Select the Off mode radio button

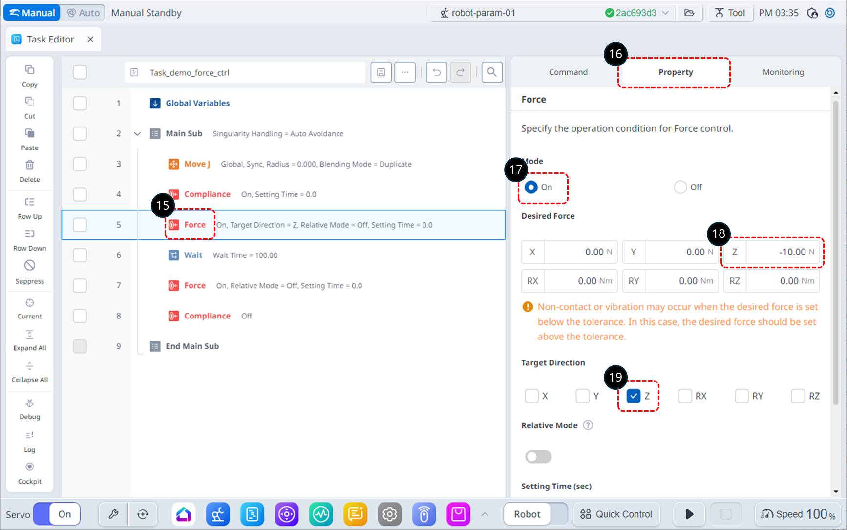coord(680,187)
